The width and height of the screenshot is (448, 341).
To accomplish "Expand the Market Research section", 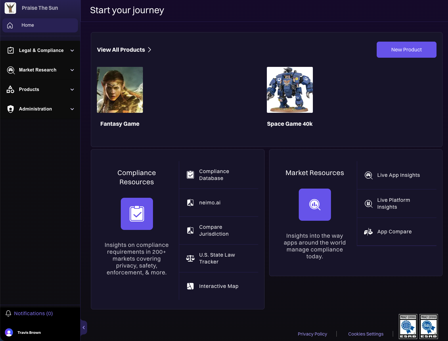I will 40,70.
